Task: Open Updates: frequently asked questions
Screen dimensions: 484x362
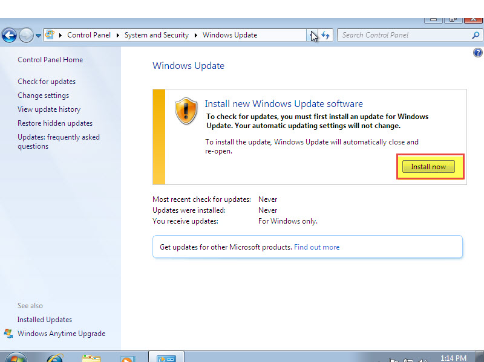Action: (59, 141)
